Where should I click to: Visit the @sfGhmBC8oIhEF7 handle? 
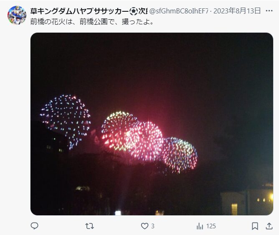pos(179,11)
